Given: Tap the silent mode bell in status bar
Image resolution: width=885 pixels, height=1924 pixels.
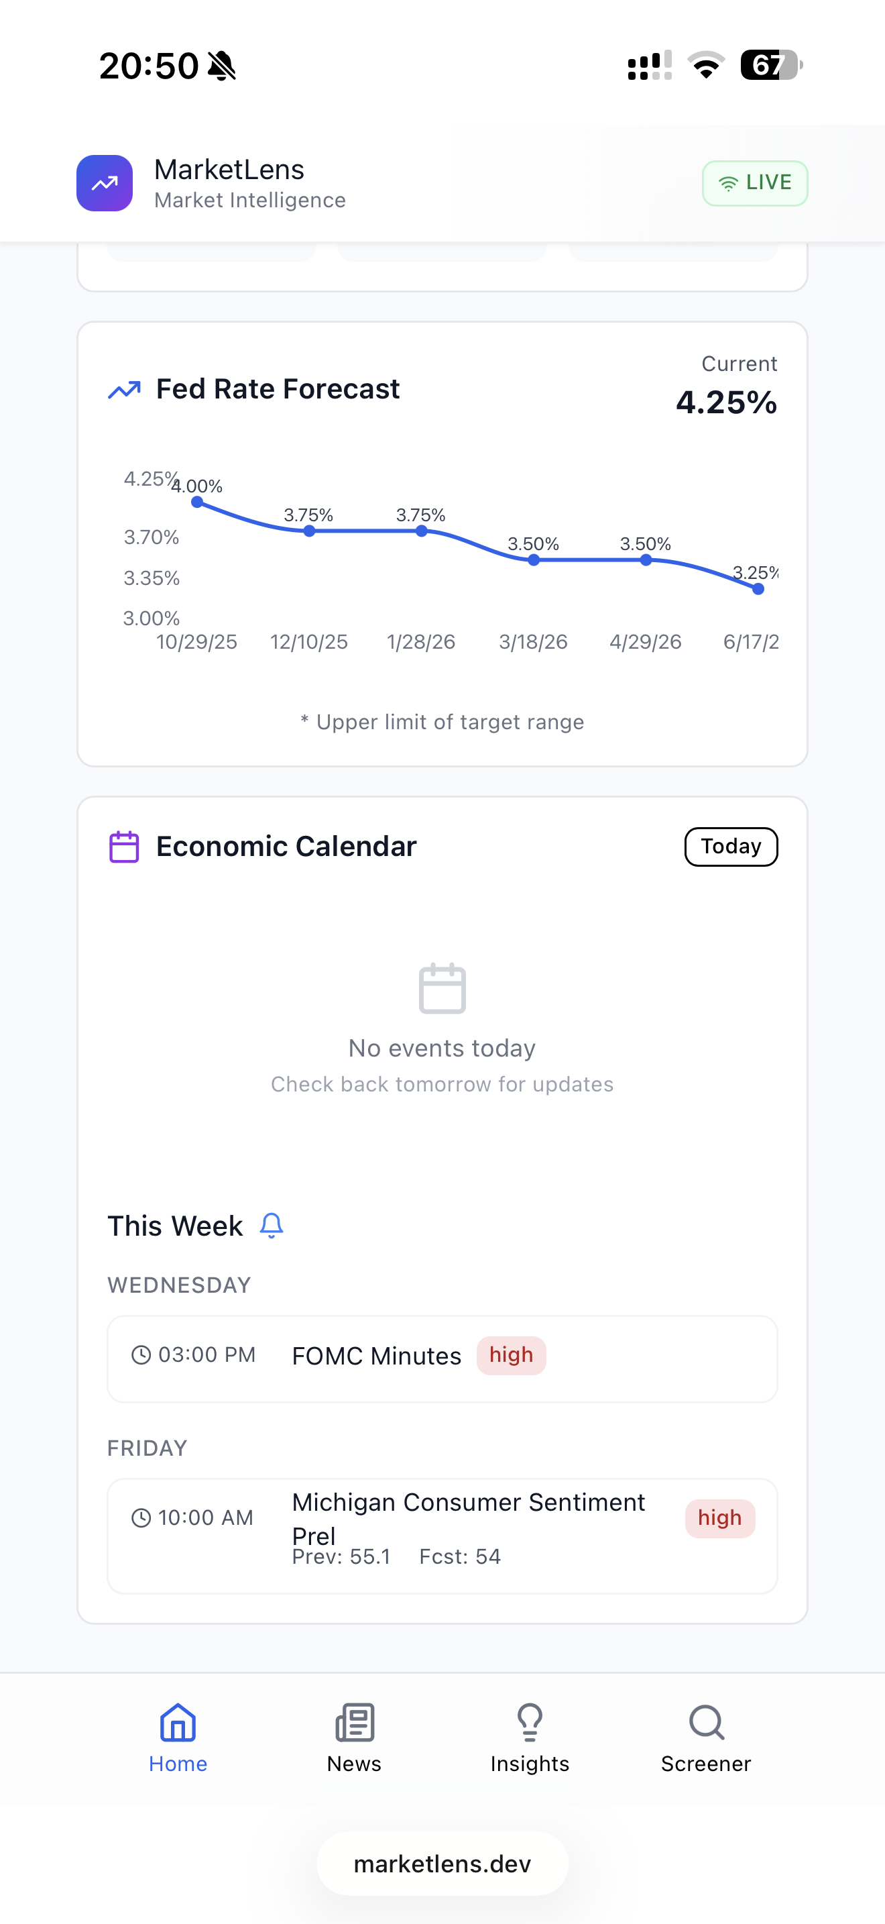Looking at the screenshot, I should tap(222, 66).
